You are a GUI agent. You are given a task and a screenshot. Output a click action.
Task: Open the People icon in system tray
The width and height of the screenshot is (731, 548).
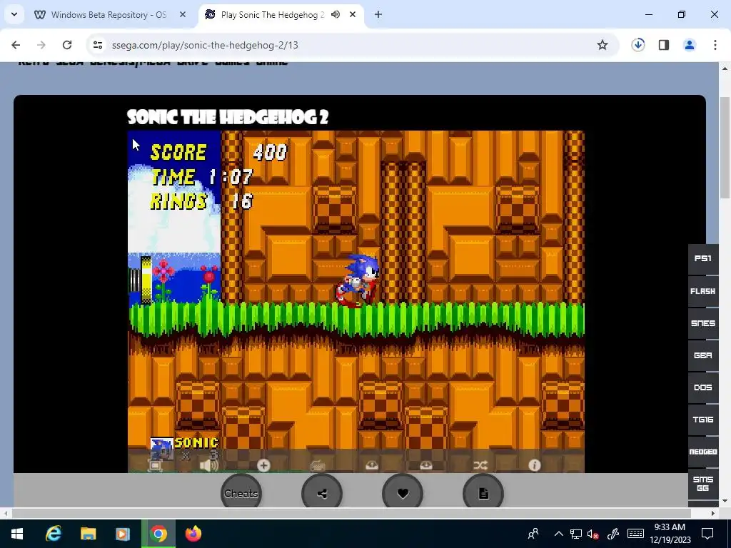pos(533,534)
